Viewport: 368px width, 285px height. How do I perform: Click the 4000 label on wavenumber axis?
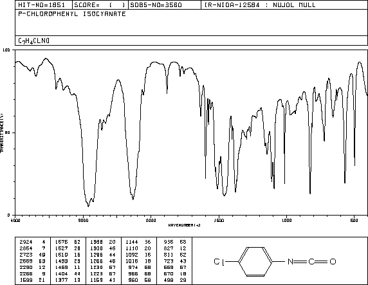[x=15, y=220]
